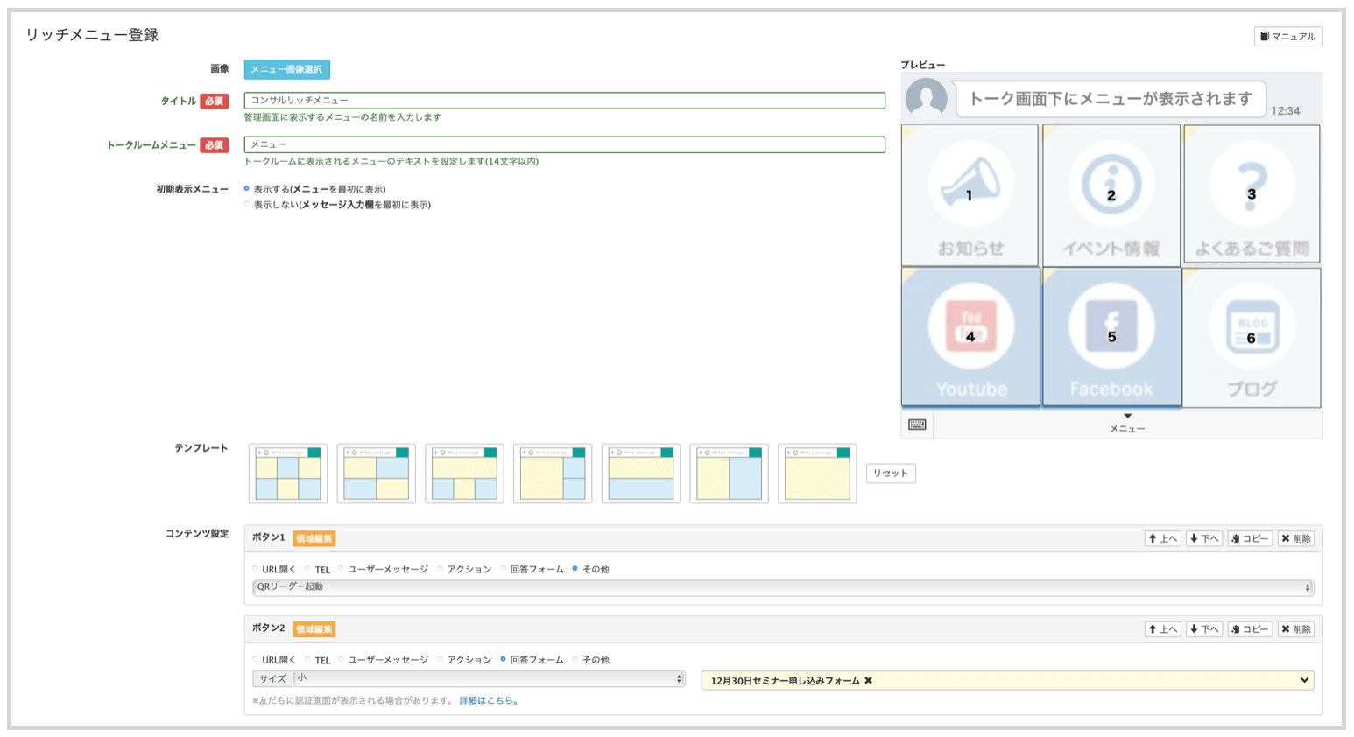
Task: Open the 詳細はこちら link
Action: pos(489,700)
